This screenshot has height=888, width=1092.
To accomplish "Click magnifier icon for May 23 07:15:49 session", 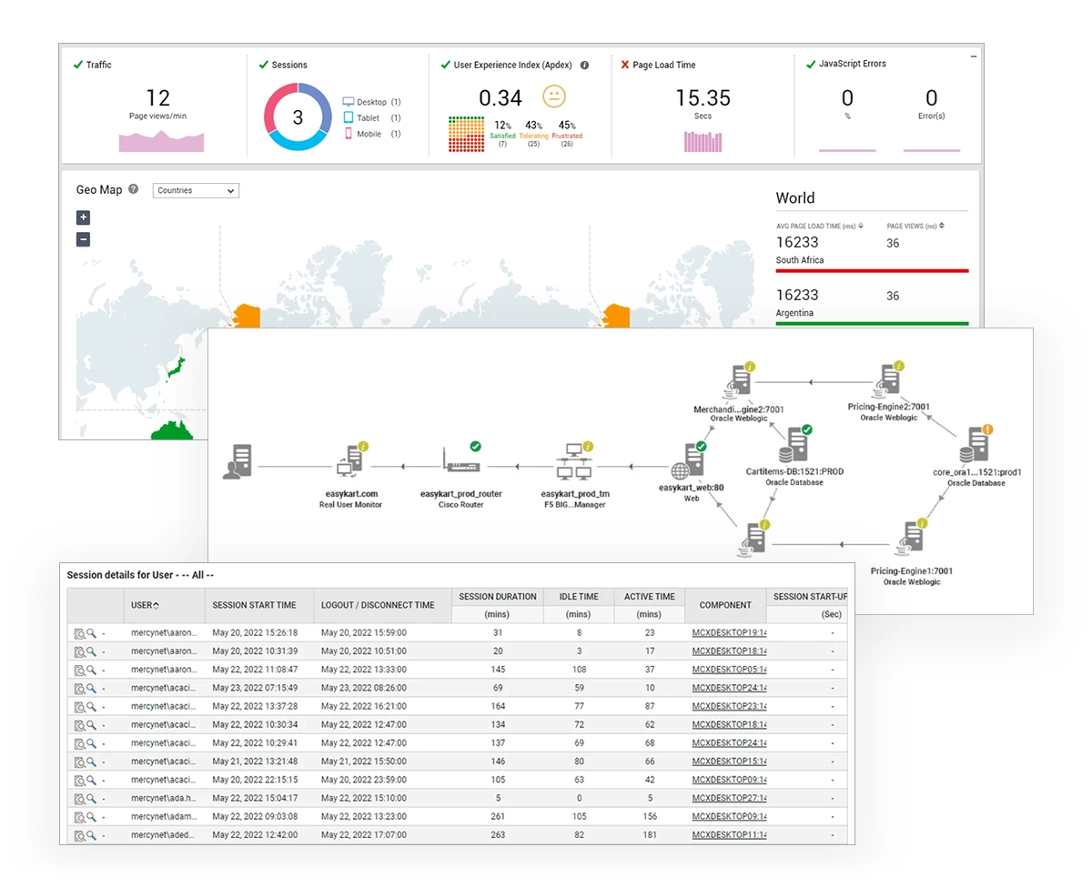I will (91, 688).
